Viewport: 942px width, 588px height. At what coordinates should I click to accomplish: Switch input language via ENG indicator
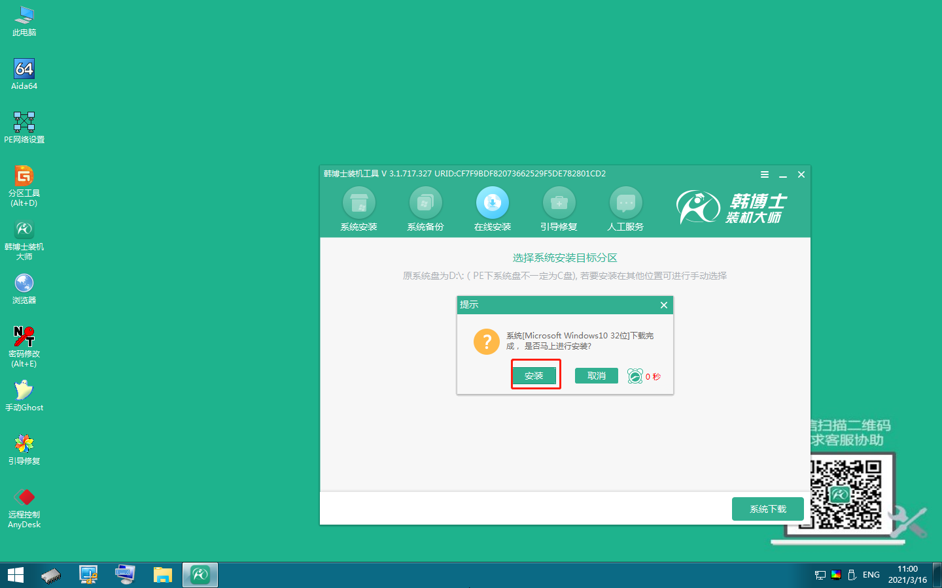[x=871, y=575]
